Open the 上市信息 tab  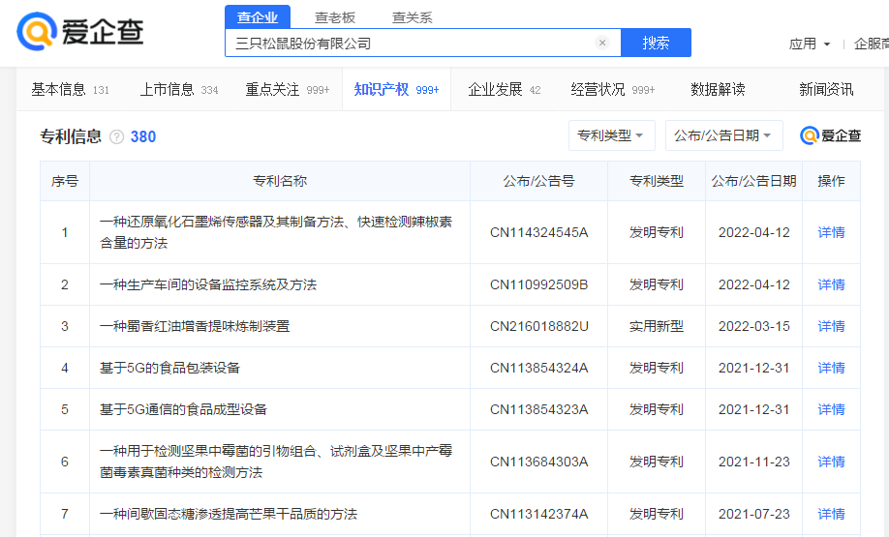(178, 89)
